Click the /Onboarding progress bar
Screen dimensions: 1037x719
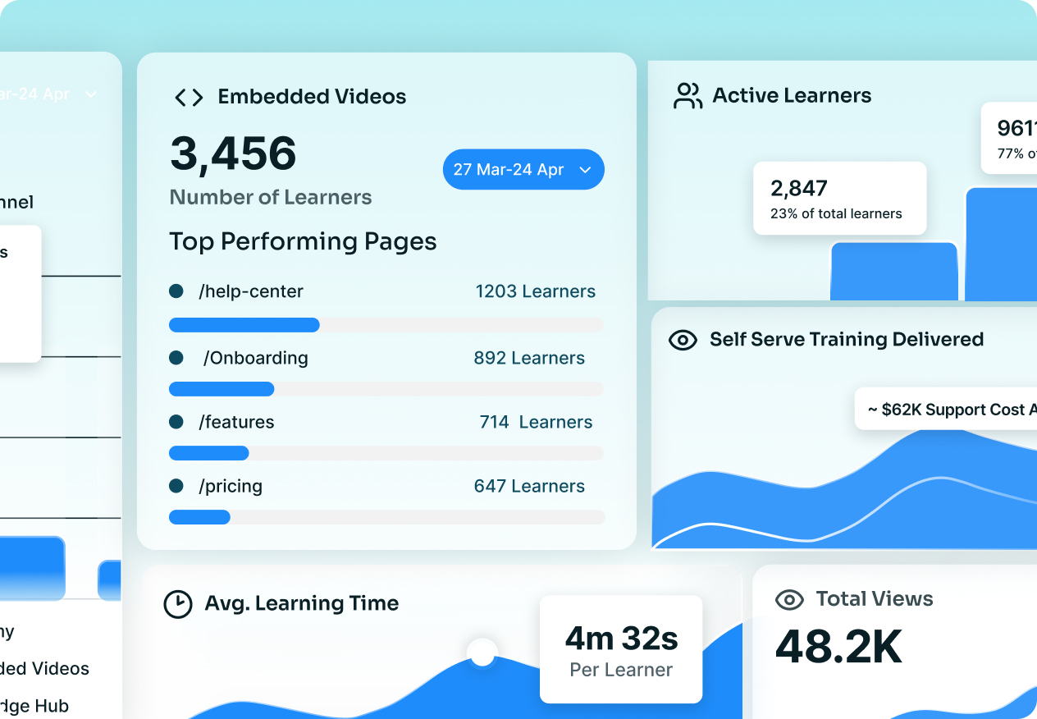coord(386,389)
